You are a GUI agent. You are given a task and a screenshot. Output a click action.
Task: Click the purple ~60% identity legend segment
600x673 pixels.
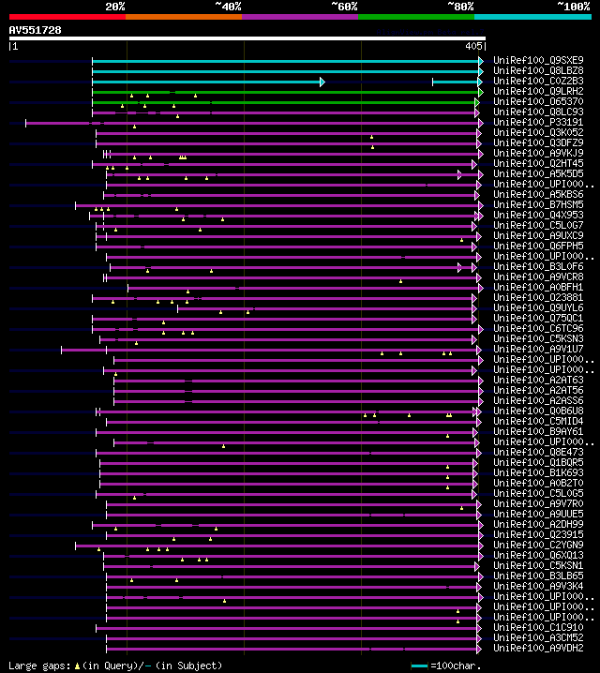pos(300,17)
